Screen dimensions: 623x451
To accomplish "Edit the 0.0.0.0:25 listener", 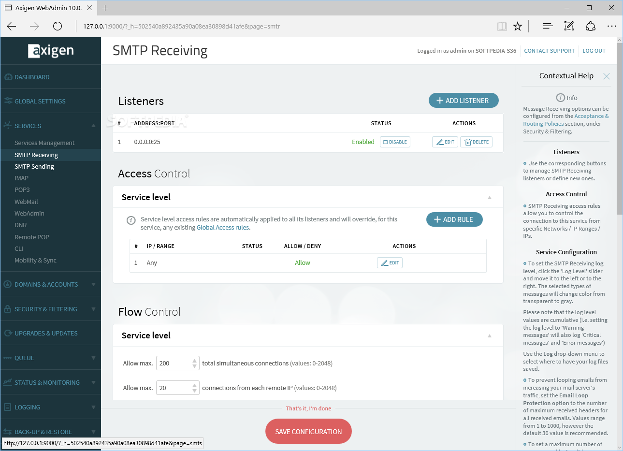I will click(x=445, y=142).
